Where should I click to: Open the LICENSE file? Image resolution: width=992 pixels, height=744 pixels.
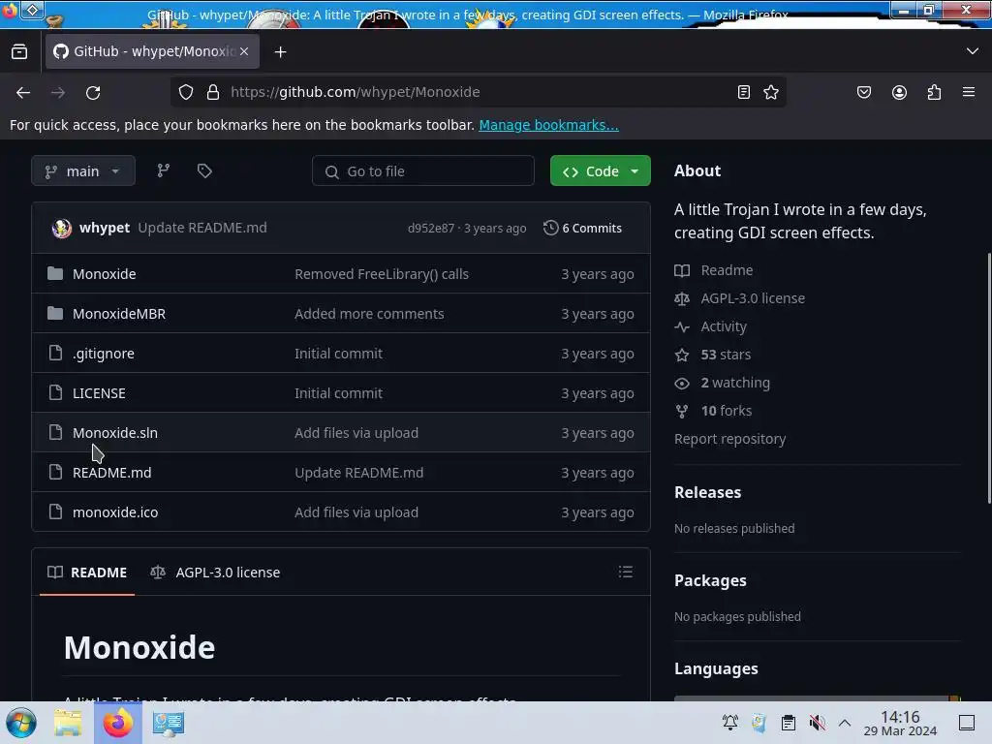click(99, 393)
